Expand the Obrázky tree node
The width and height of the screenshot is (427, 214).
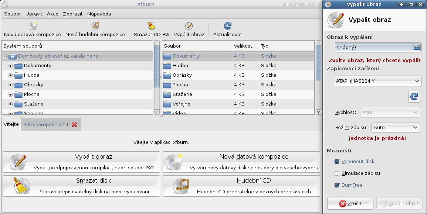(x=10, y=85)
